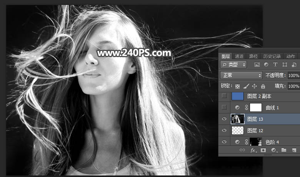Open the 类型 layer filter dropdown

click(x=233, y=65)
